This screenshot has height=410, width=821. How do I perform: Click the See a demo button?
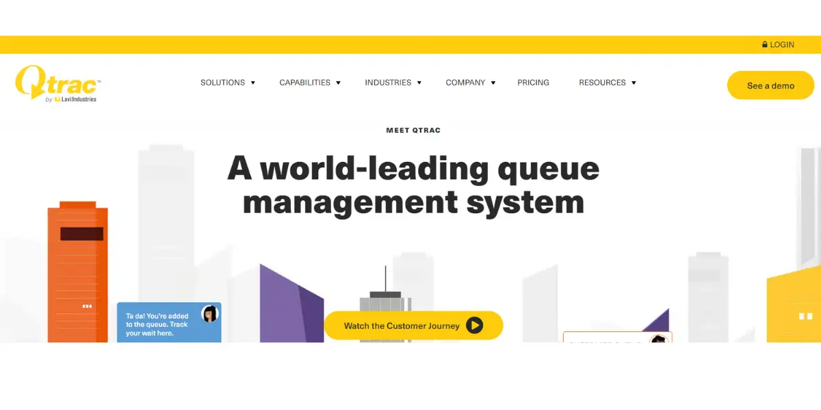coord(770,85)
